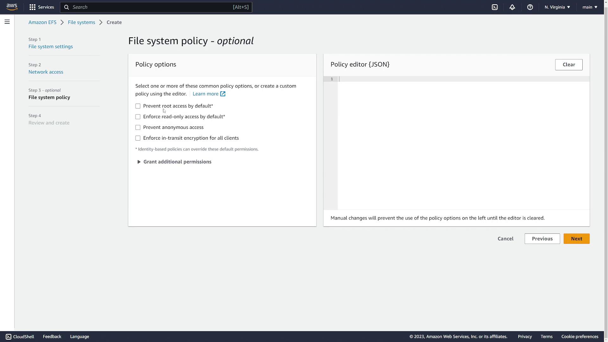This screenshot has height=342, width=608.
Task: Launch CloudShell from top bar icon
Action: point(495,7)
